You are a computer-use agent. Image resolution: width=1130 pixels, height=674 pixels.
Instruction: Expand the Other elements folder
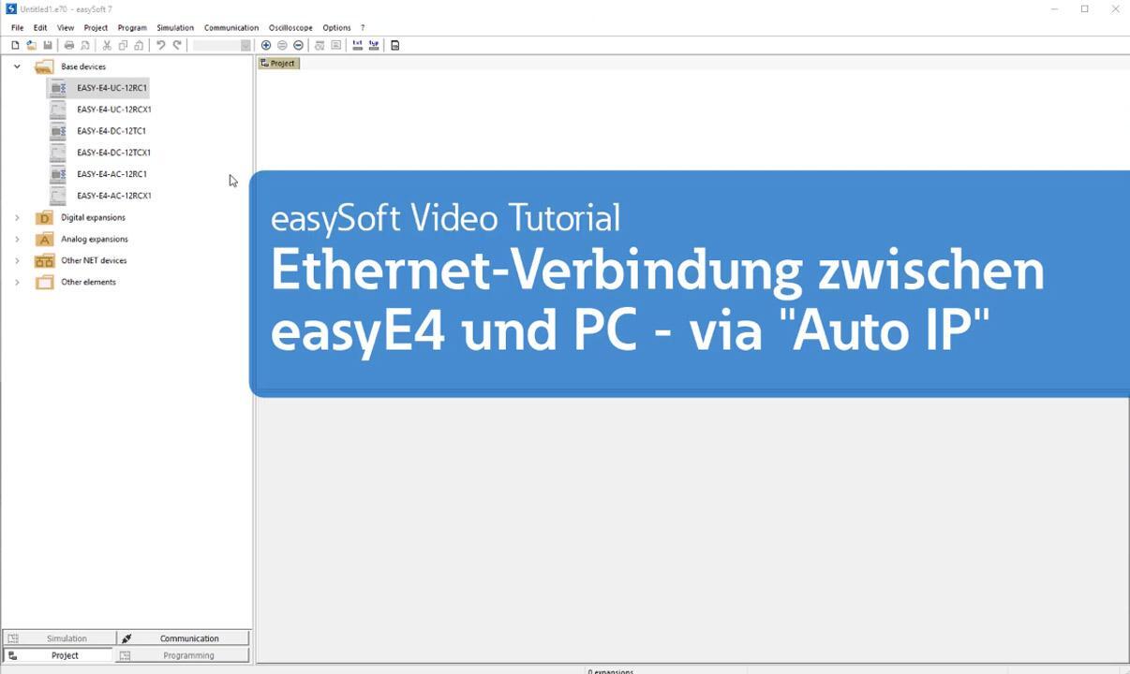tap(17, 282)
